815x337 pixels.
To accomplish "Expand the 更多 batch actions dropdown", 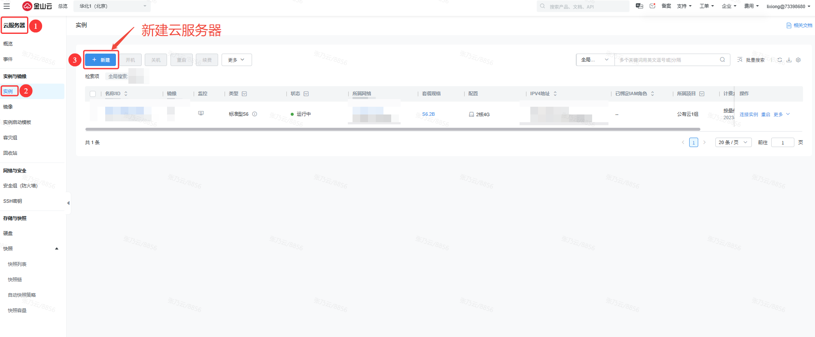I will (237, 60).
